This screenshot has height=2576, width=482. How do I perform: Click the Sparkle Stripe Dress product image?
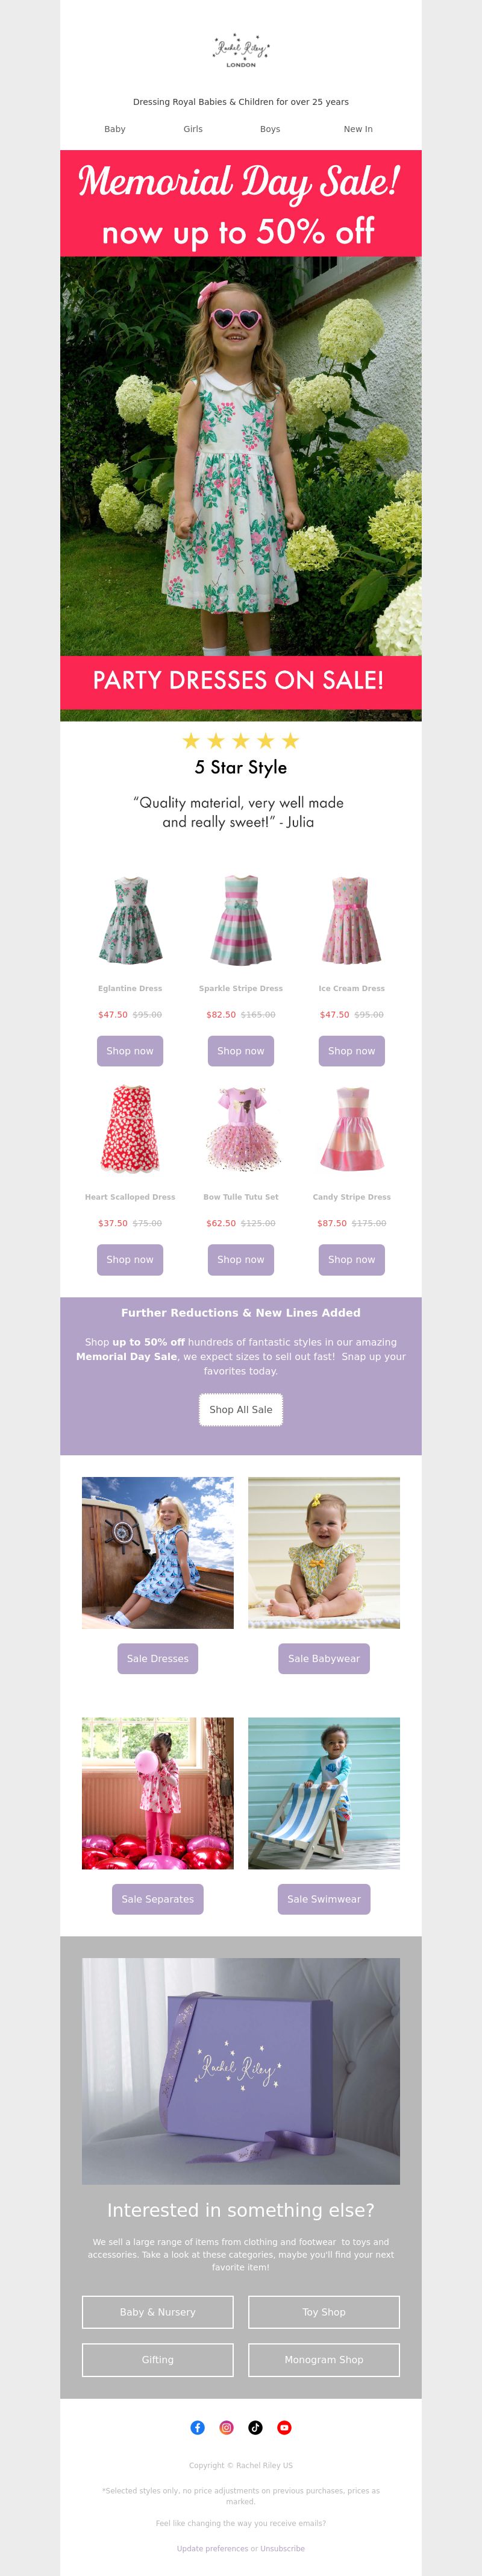point(241,921)
